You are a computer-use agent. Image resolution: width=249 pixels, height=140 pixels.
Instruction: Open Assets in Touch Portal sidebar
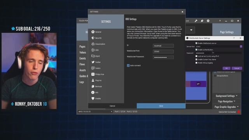[82, 70]
